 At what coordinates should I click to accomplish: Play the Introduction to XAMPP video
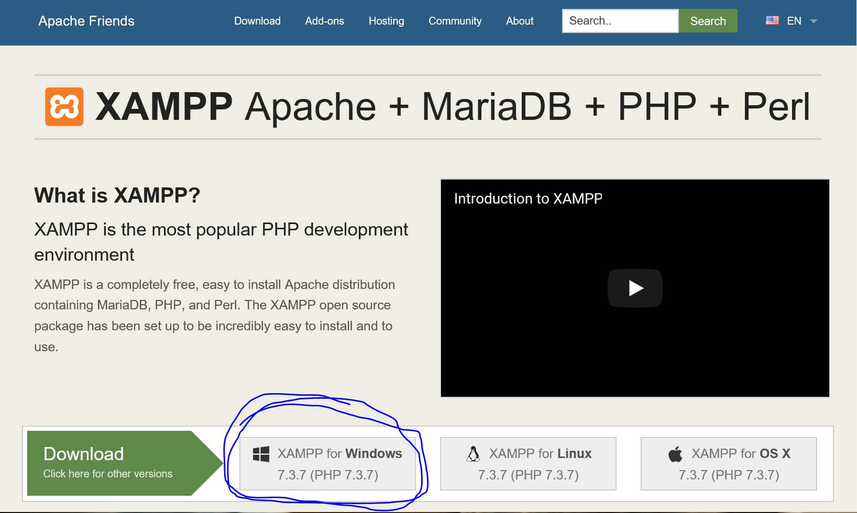click(635, 288)
